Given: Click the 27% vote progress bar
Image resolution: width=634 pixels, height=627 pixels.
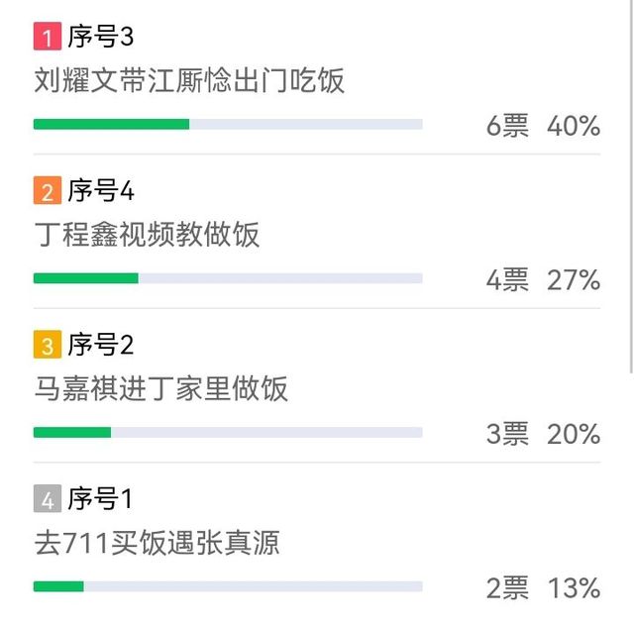Looking at the screenshot, I should 228,278.
